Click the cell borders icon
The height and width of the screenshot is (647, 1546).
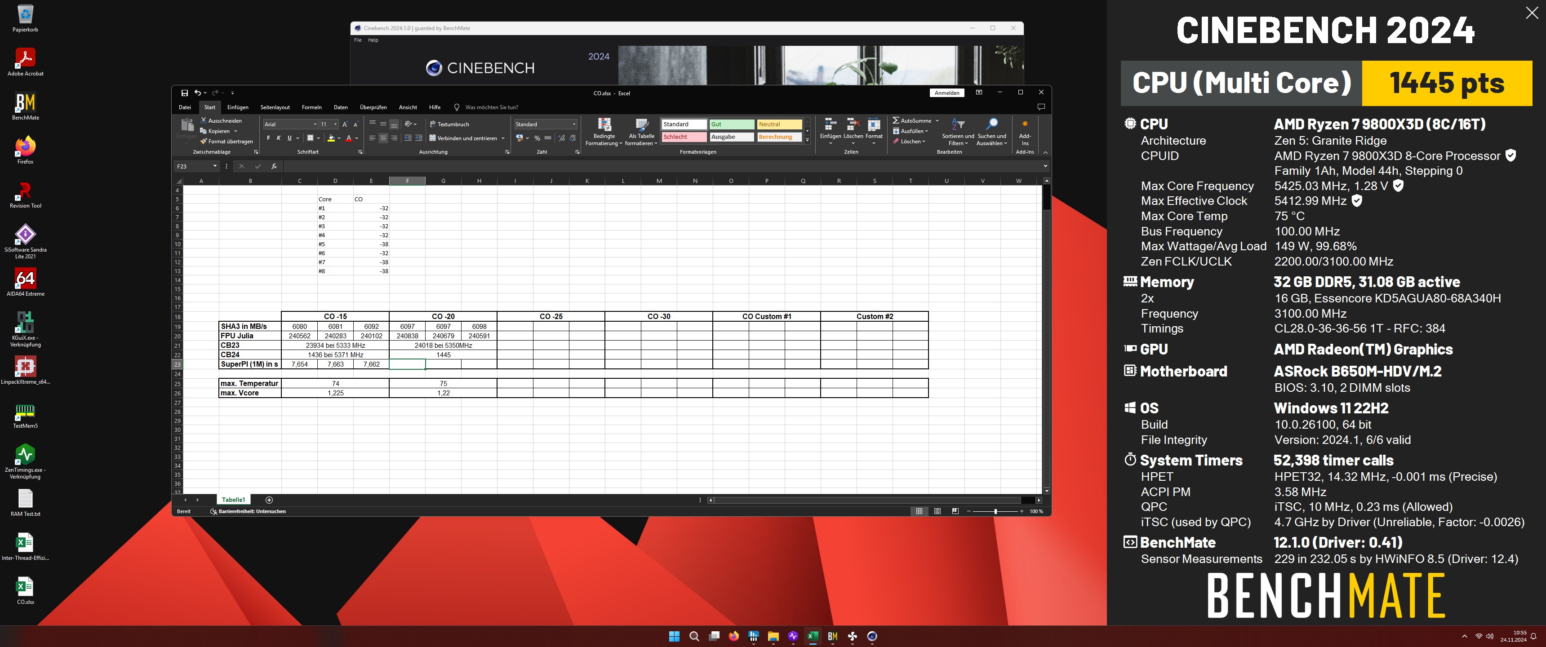point(310,138)
